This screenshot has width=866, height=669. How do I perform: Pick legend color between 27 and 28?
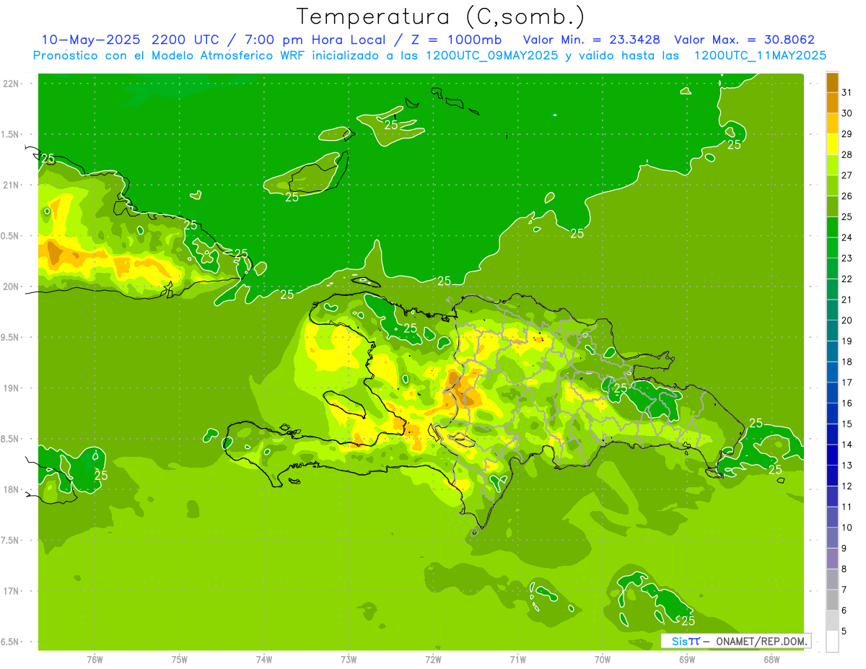pyautogui.click(x=832, y=165)
